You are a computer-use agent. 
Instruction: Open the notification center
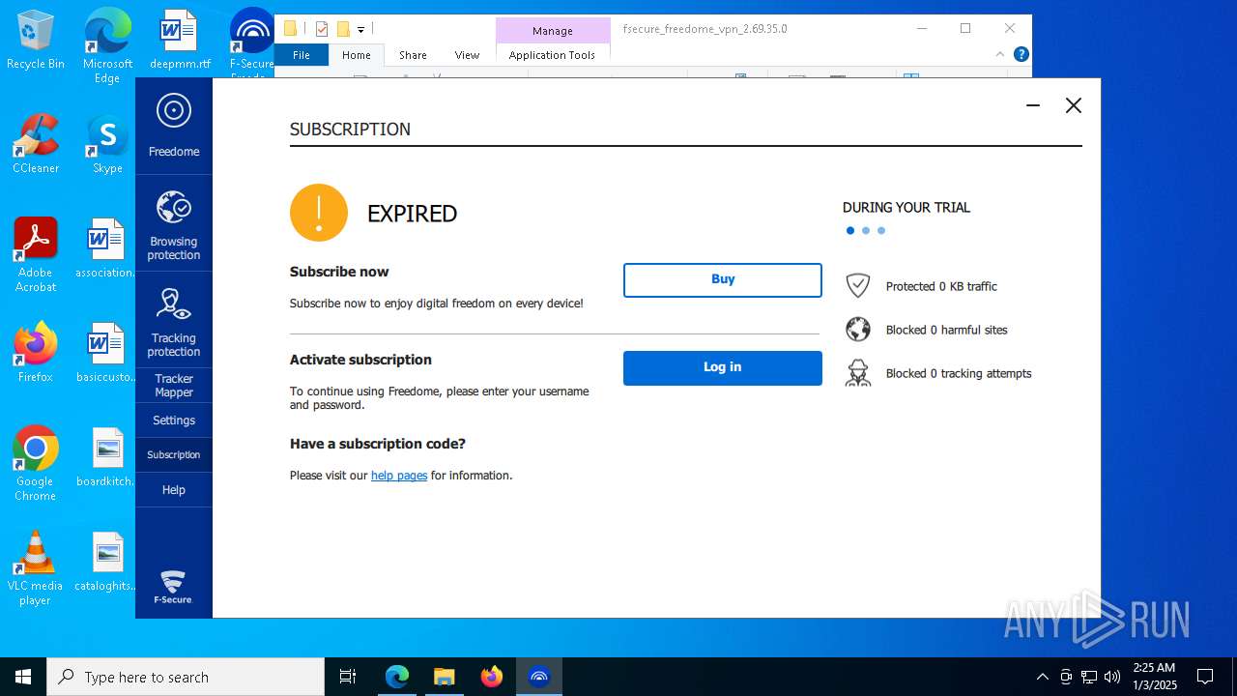(x=1205, y=677)
